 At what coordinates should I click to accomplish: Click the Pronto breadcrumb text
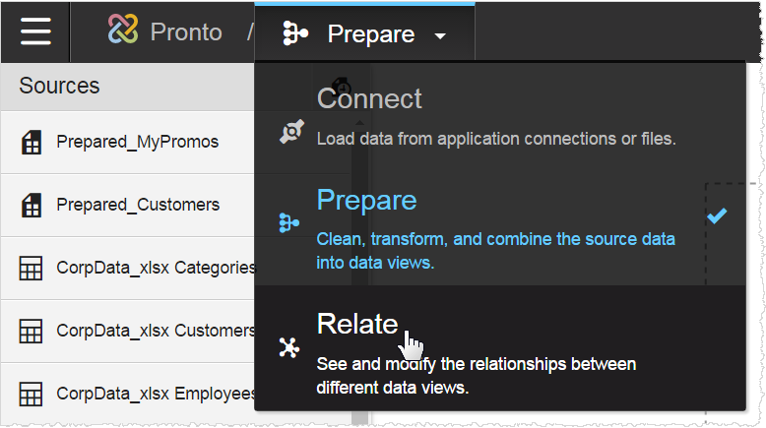186,32
